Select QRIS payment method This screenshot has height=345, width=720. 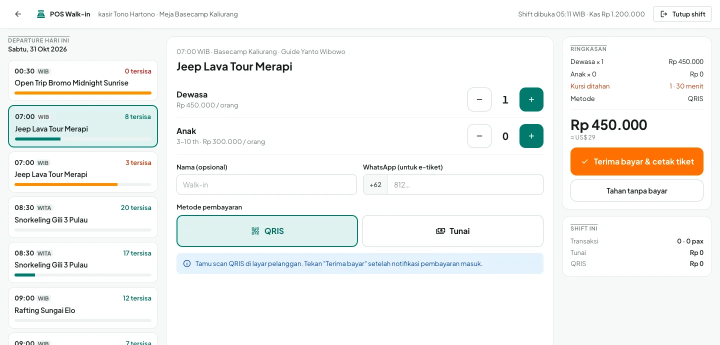267,231
